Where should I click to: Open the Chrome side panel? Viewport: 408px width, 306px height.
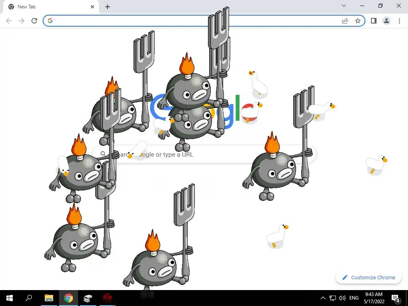coord(374,21)
